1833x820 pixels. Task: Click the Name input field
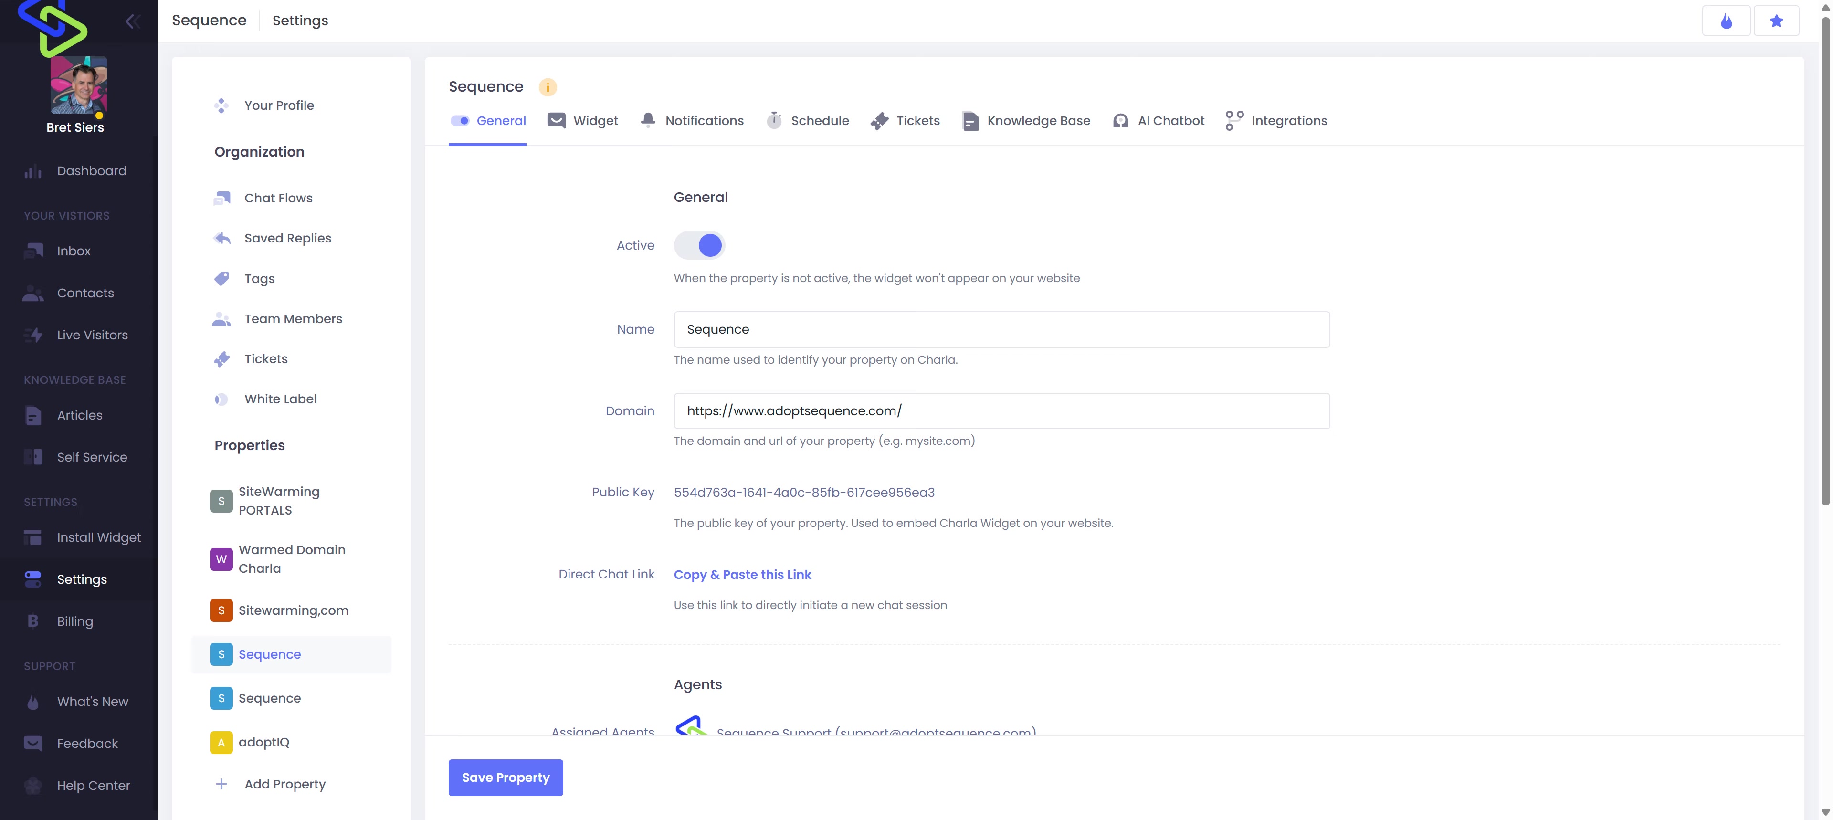[x=1001, y=329]
